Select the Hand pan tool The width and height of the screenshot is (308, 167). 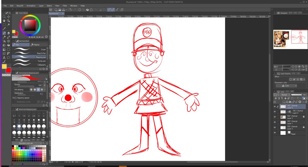[x=4, y=21]
